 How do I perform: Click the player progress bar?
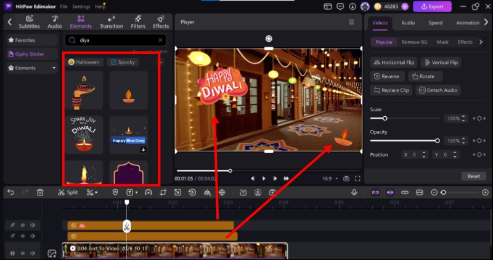pyautogui.click(x=268, y=171)
